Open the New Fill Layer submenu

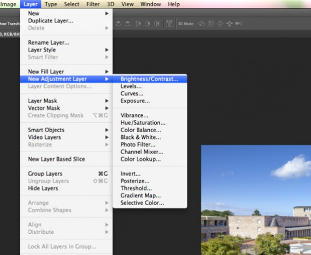[107, 72]
